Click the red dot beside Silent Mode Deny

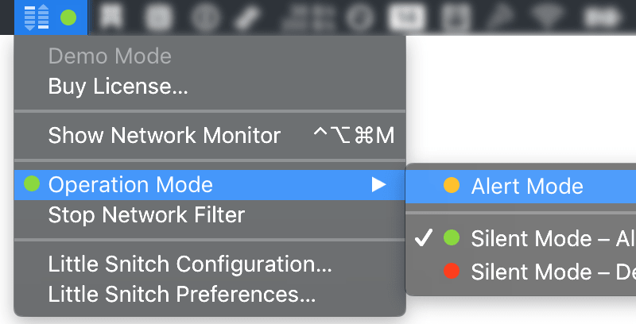452,271
